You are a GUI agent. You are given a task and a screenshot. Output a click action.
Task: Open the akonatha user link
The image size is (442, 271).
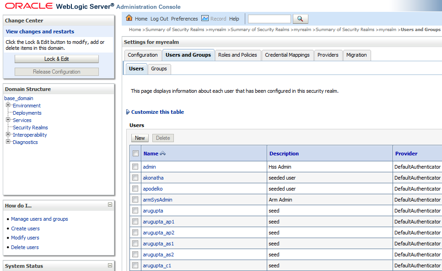point(153,178)
